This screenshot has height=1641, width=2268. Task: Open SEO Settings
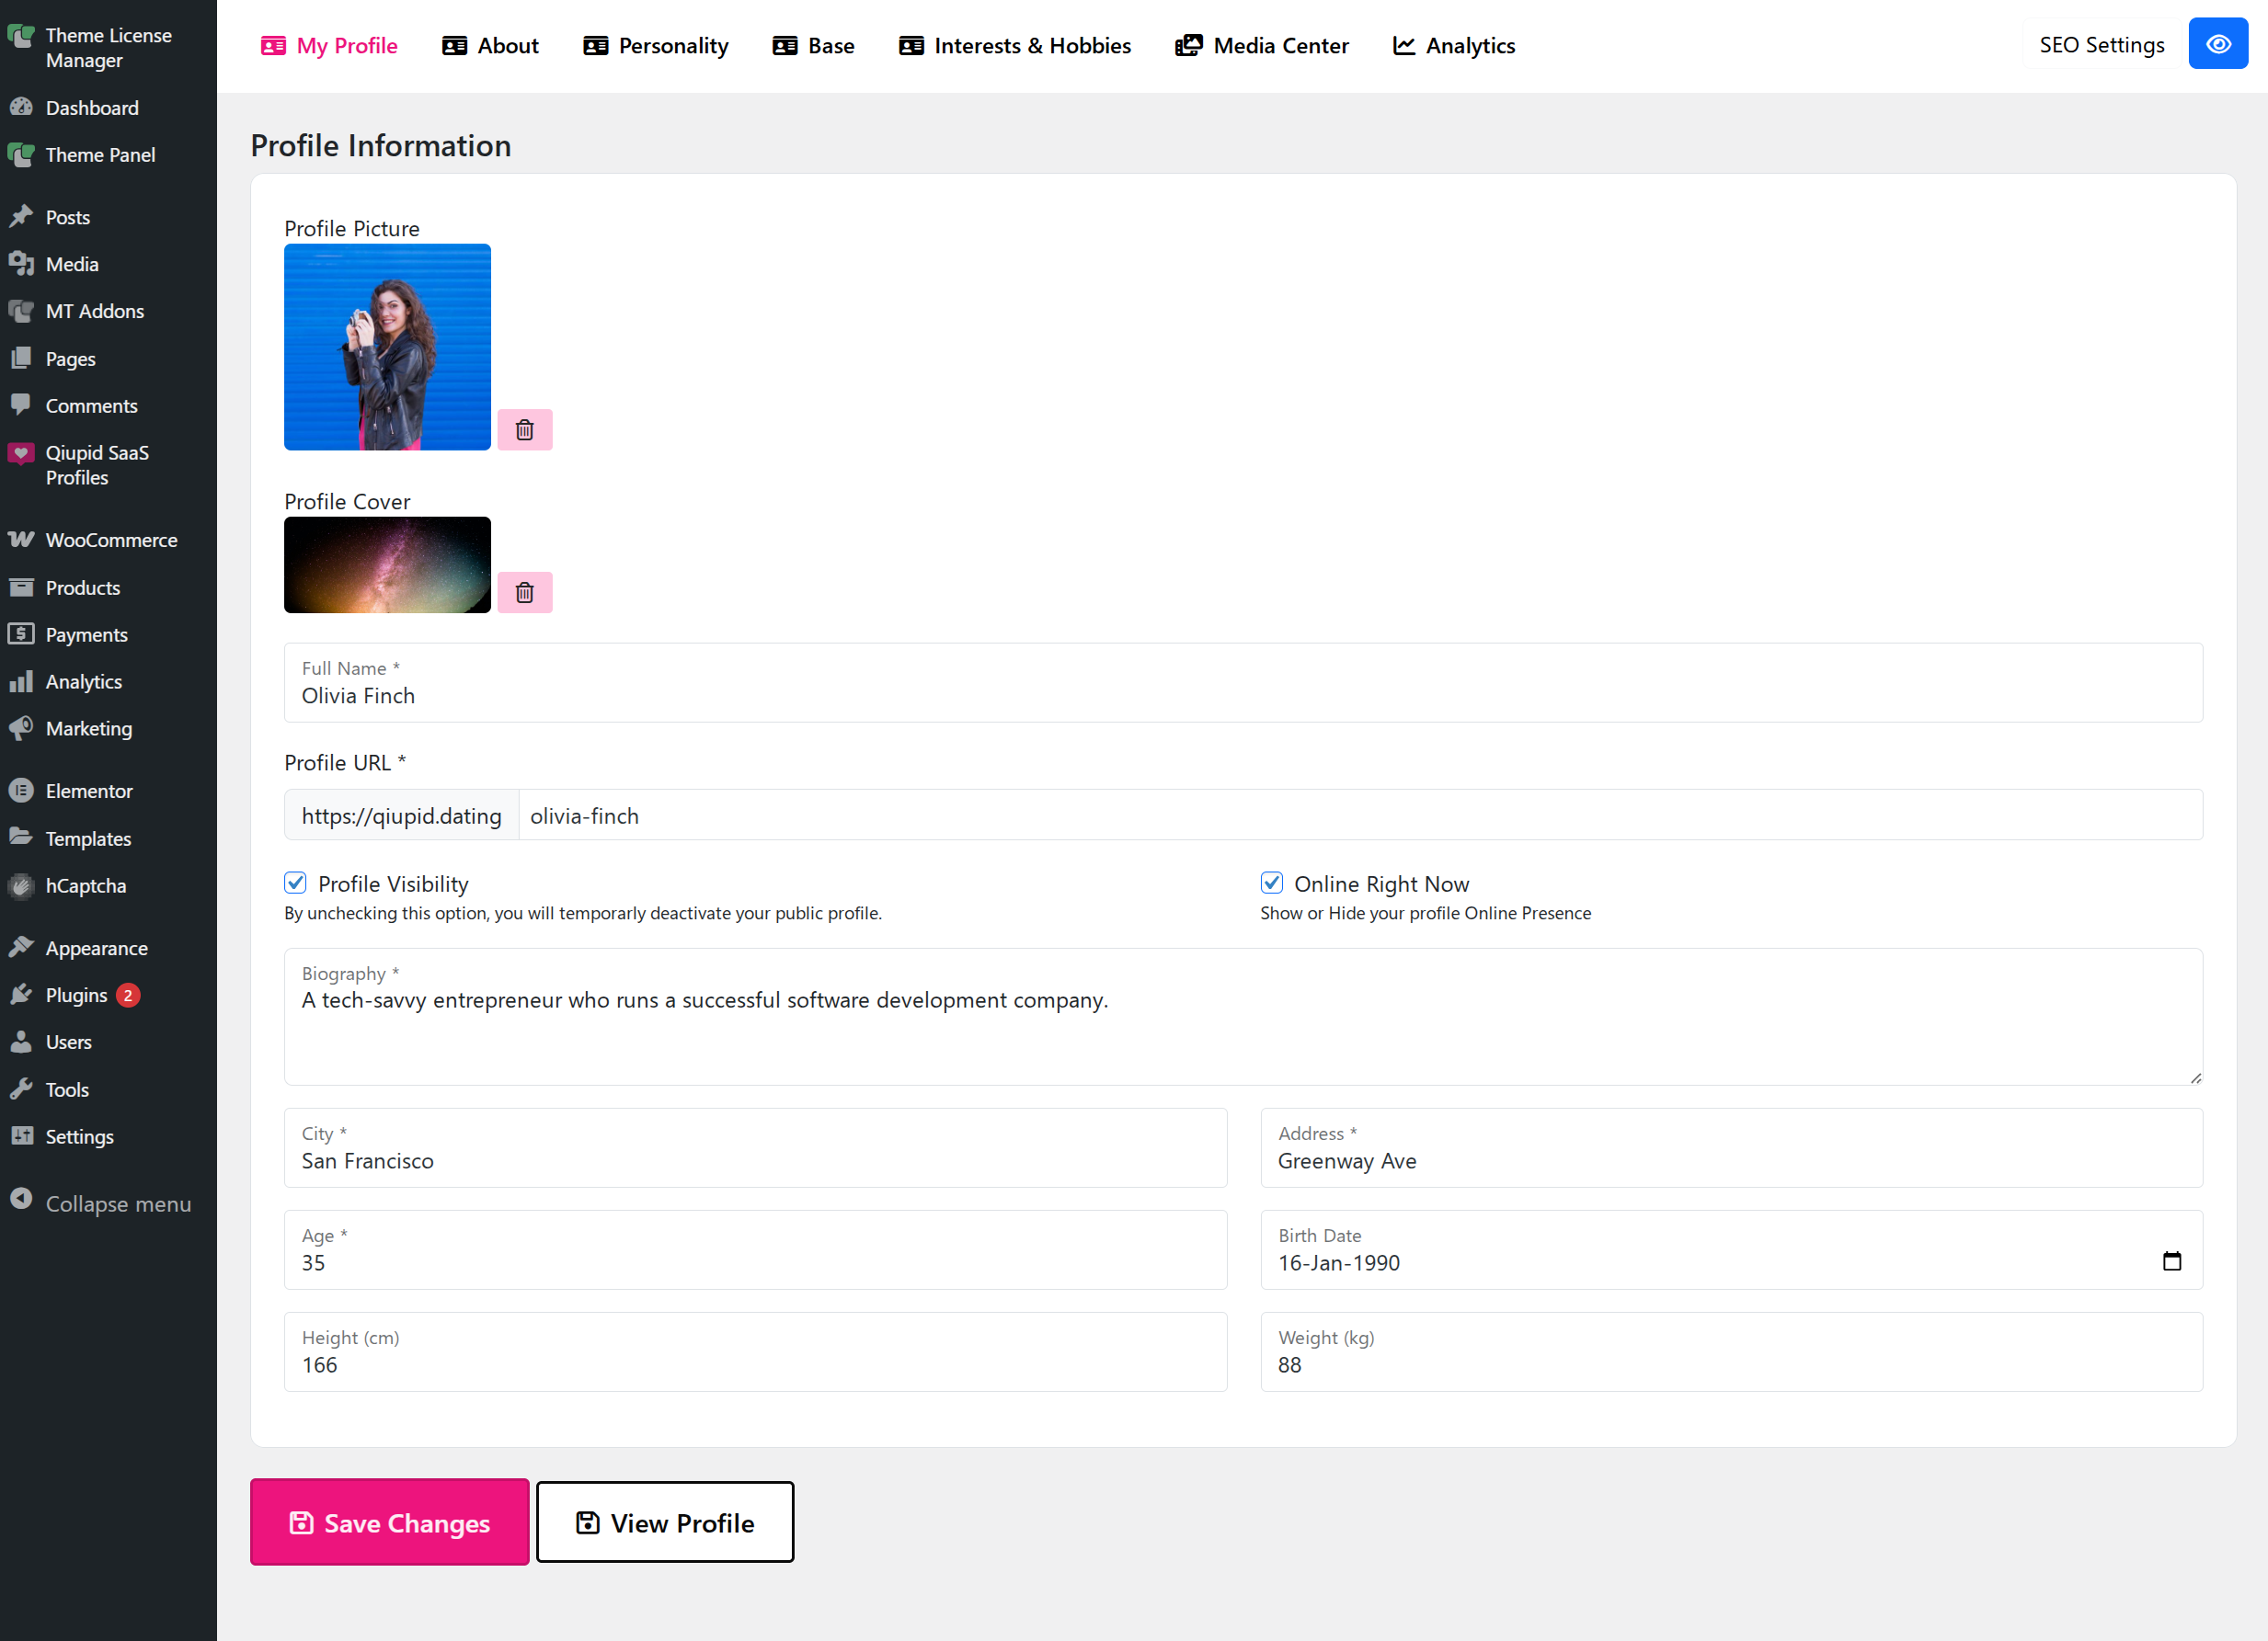(x=2101, y=45)
